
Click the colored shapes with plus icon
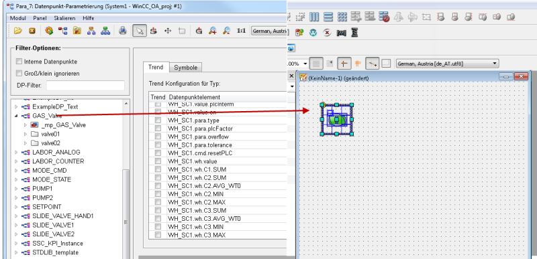(x=299, y=33)
